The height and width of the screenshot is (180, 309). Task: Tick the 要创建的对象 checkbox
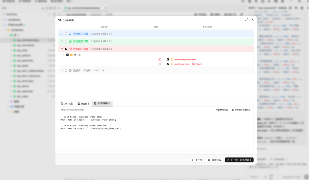coord(66,41)
